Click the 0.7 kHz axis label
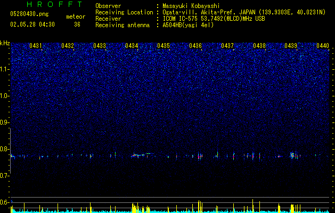 (x=5, y=176)
